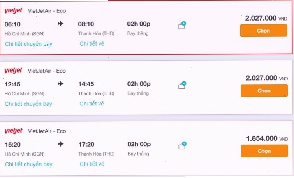
Task: Click baggage add icon on 12:45 flight
Action: pos(182,85)
